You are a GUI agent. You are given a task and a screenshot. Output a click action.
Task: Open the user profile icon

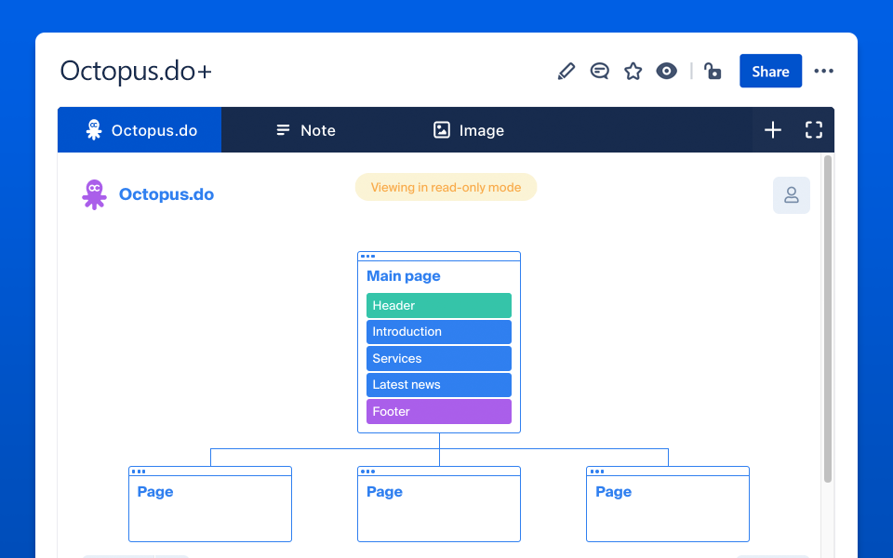[x=791, y=195]
